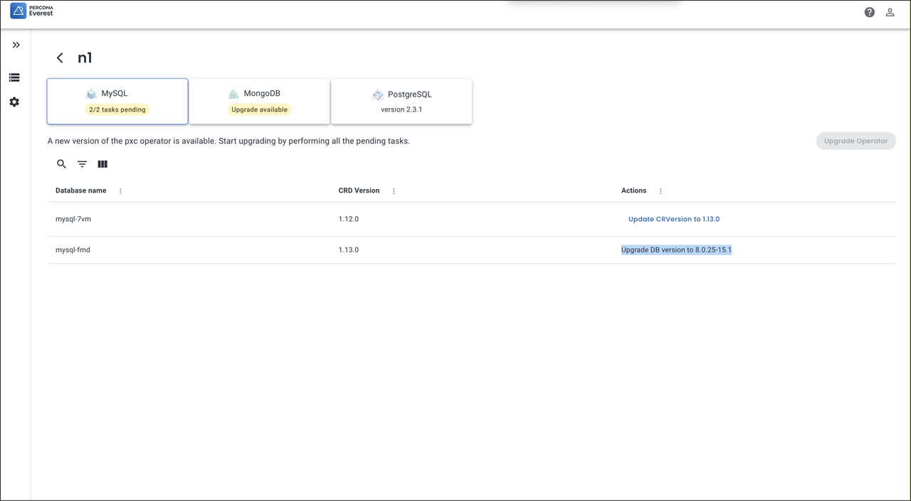
Task: Open the help question mark icon
Action: pyautogui.click(x=869, y=12)
